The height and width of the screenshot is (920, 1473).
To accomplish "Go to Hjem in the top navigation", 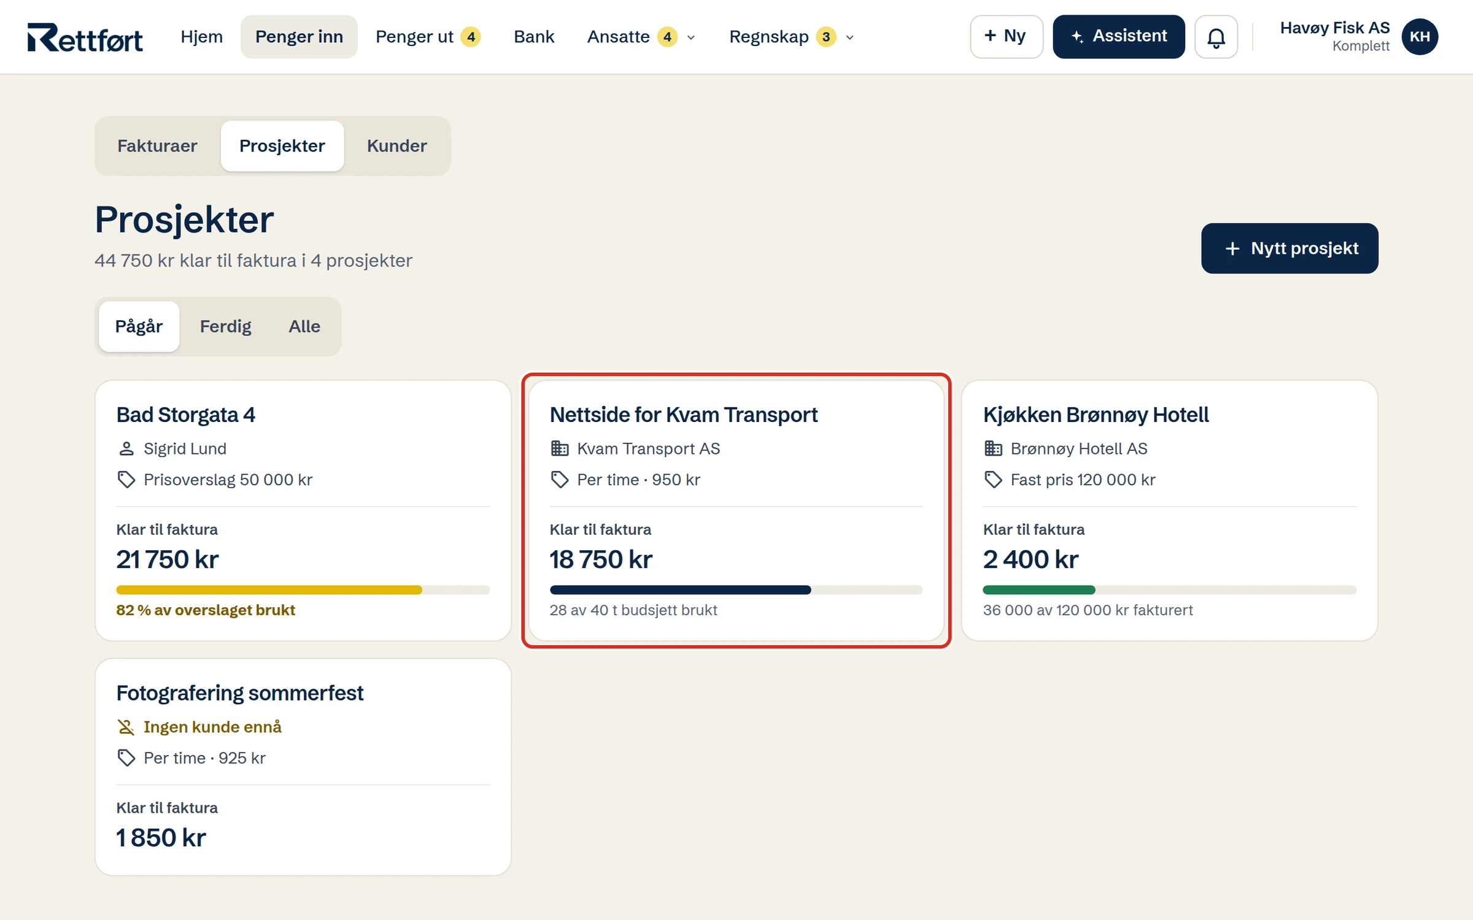I will [x=201, y=37].
